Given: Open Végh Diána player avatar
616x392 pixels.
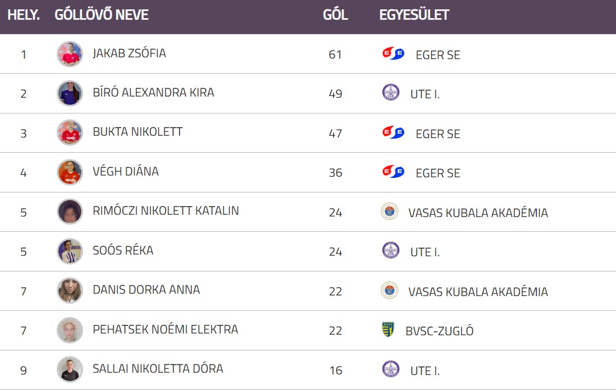Looking at the screenshot, I should [x=70, y=173].
